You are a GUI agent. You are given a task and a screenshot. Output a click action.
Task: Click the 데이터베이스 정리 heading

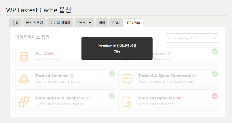32,37
